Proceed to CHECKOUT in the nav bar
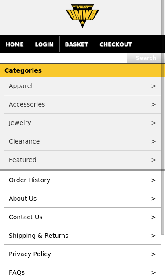The image size is (165, 276). tap(116, 44)
